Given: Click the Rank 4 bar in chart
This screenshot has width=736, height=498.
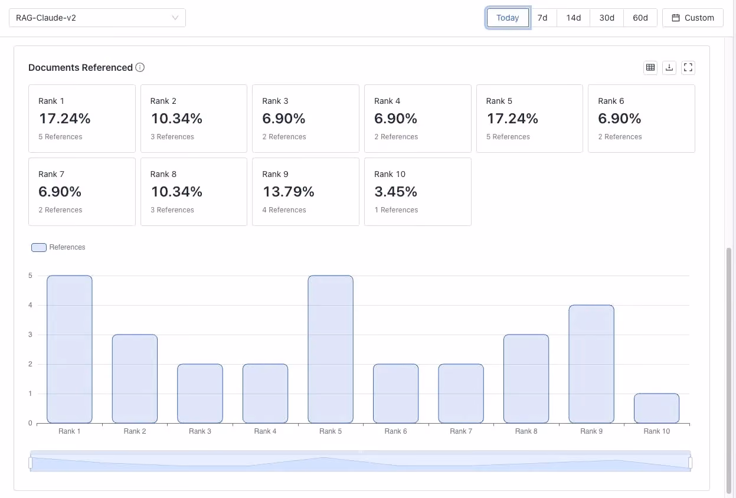Looking at the screenshot, I should [x=266, y=394].
